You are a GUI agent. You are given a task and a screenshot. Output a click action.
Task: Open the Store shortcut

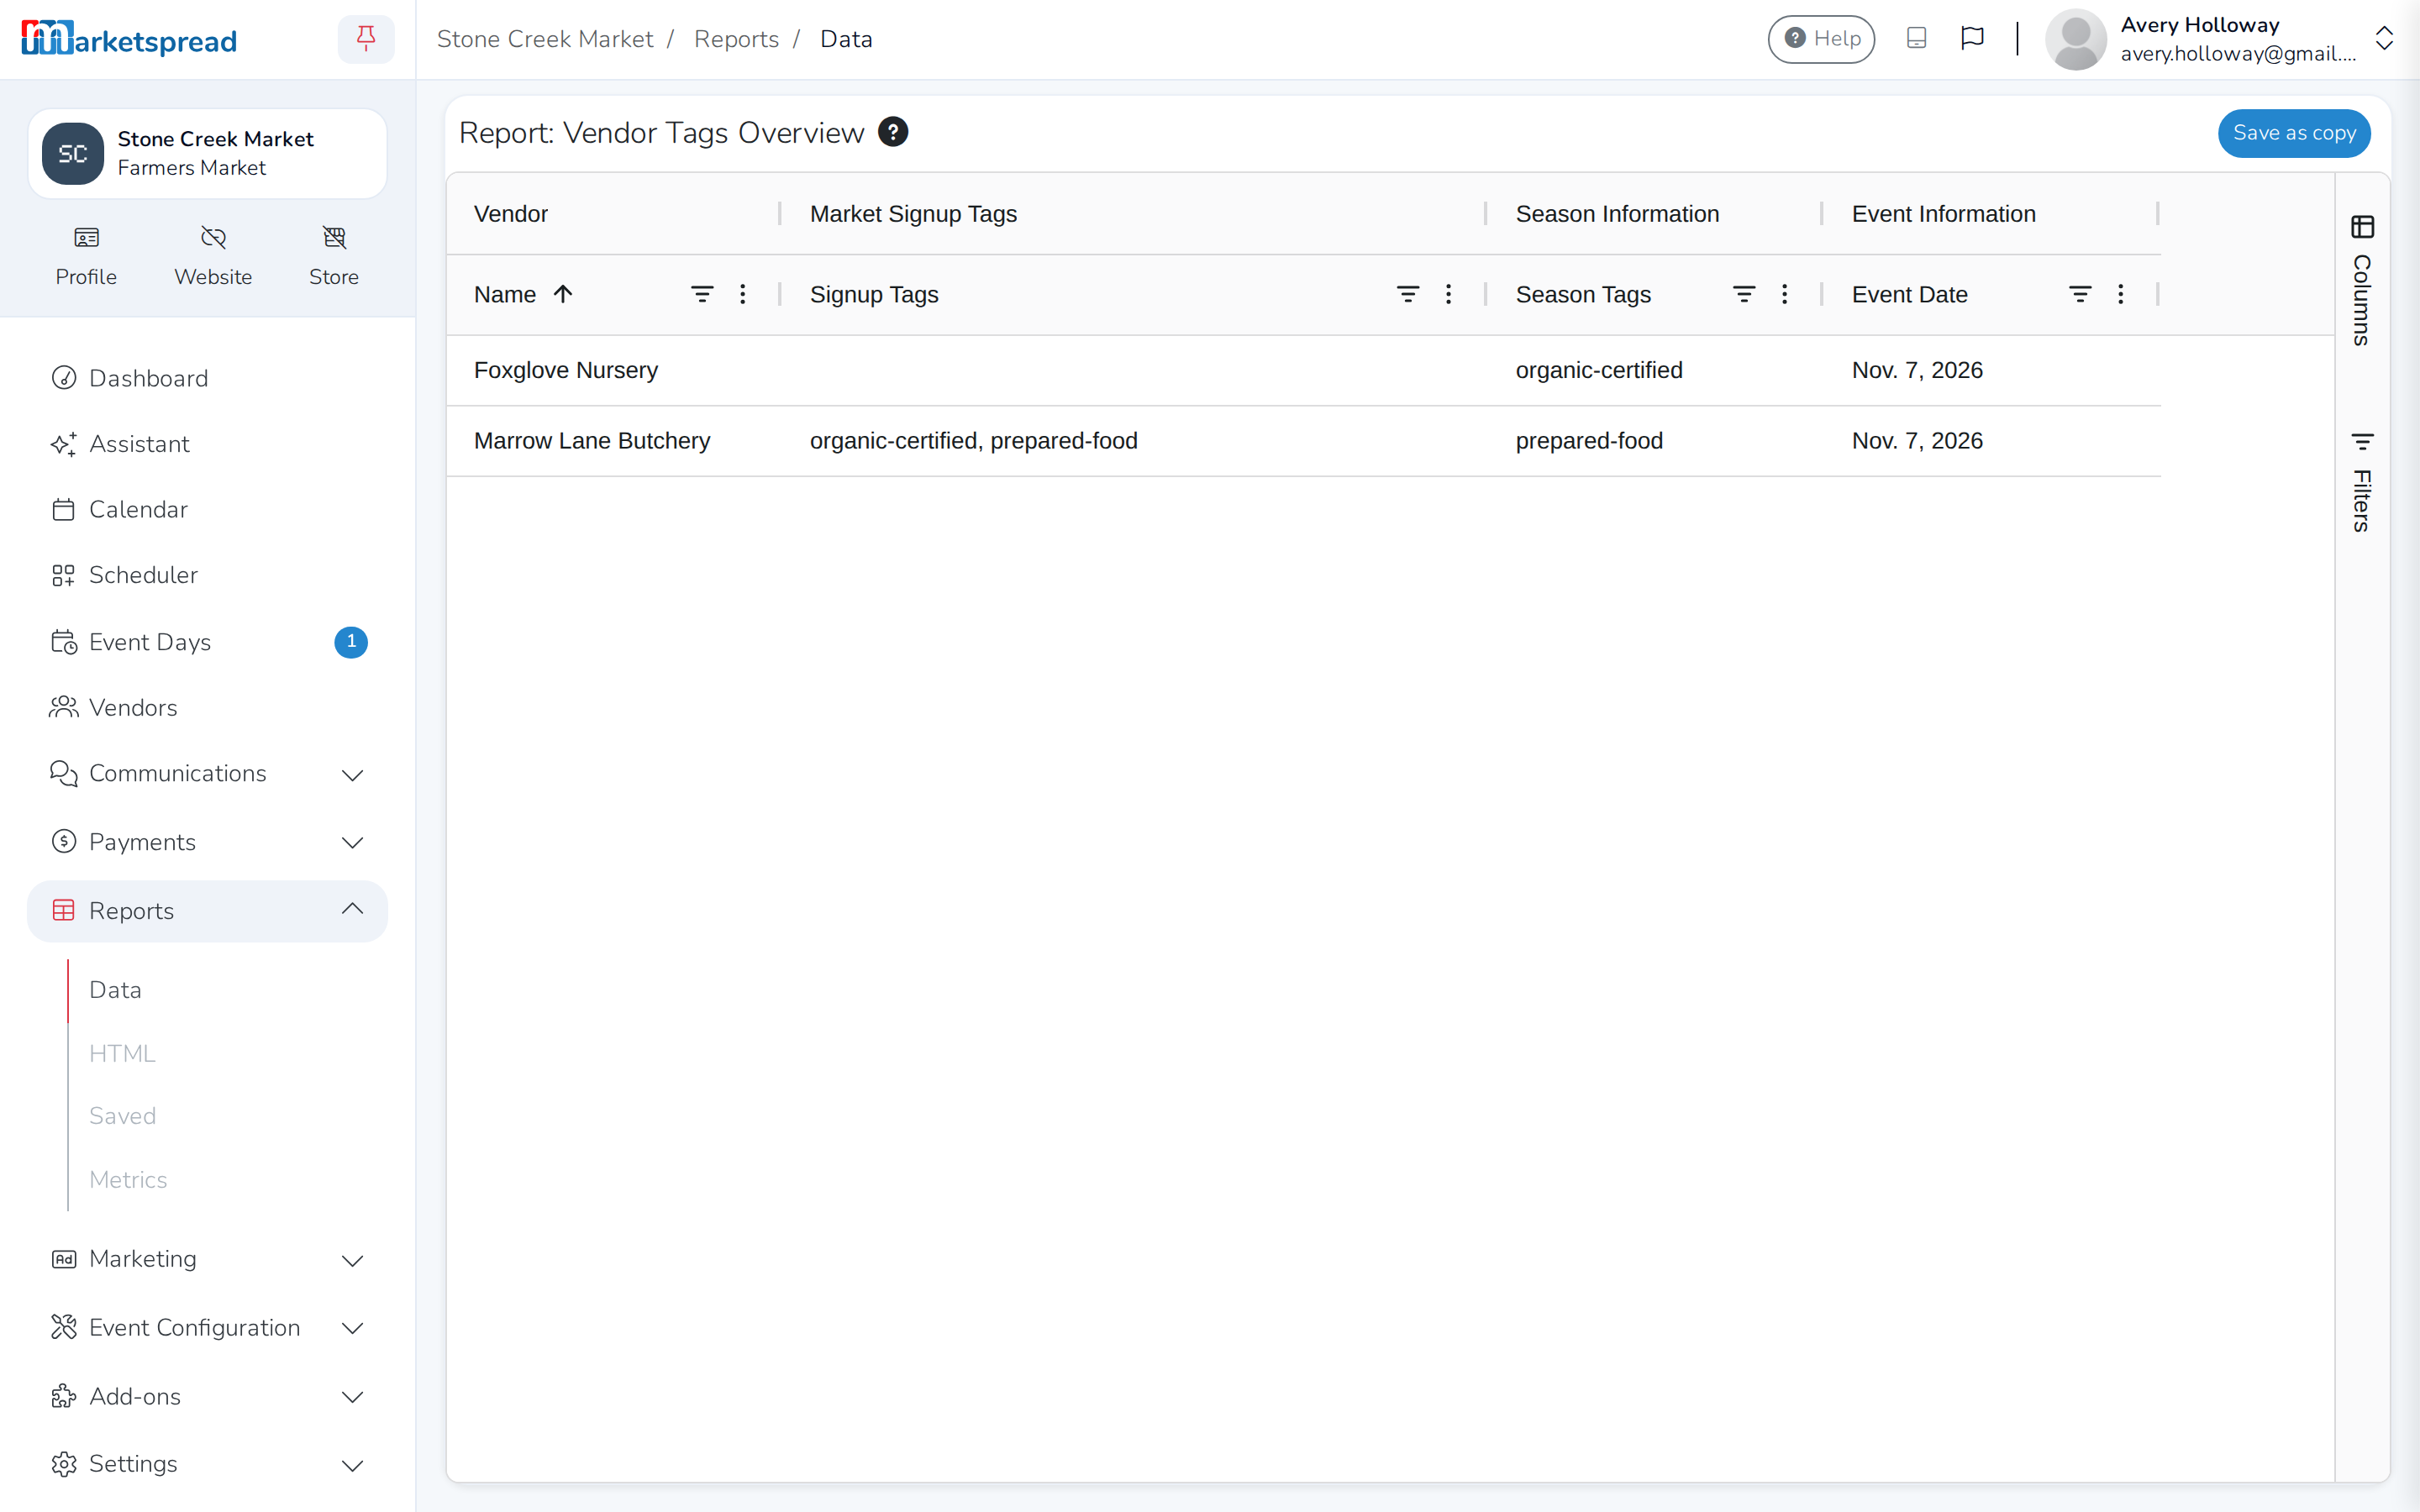tap(334, 256)
